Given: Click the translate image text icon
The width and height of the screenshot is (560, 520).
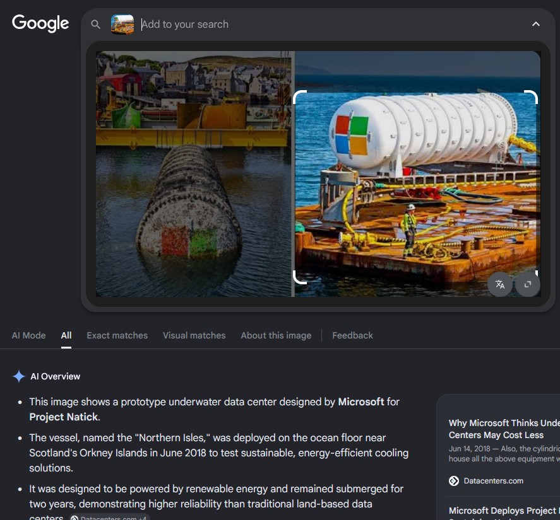Looking at the screenshot, I should click(500, 284).
